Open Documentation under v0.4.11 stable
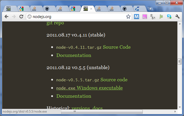The width and height of the screenshot is (184, 116). [74, 55]
